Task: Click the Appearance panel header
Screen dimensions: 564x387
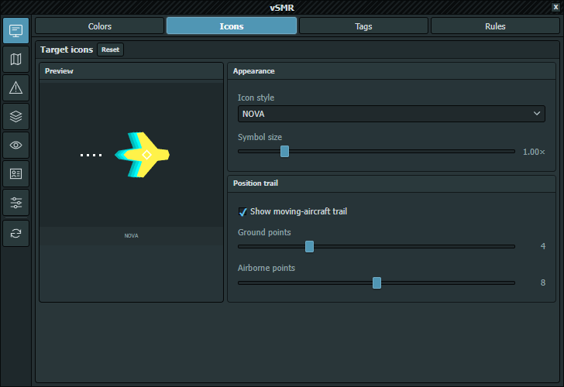Action: pyautogui.click(x=392, y=71)
